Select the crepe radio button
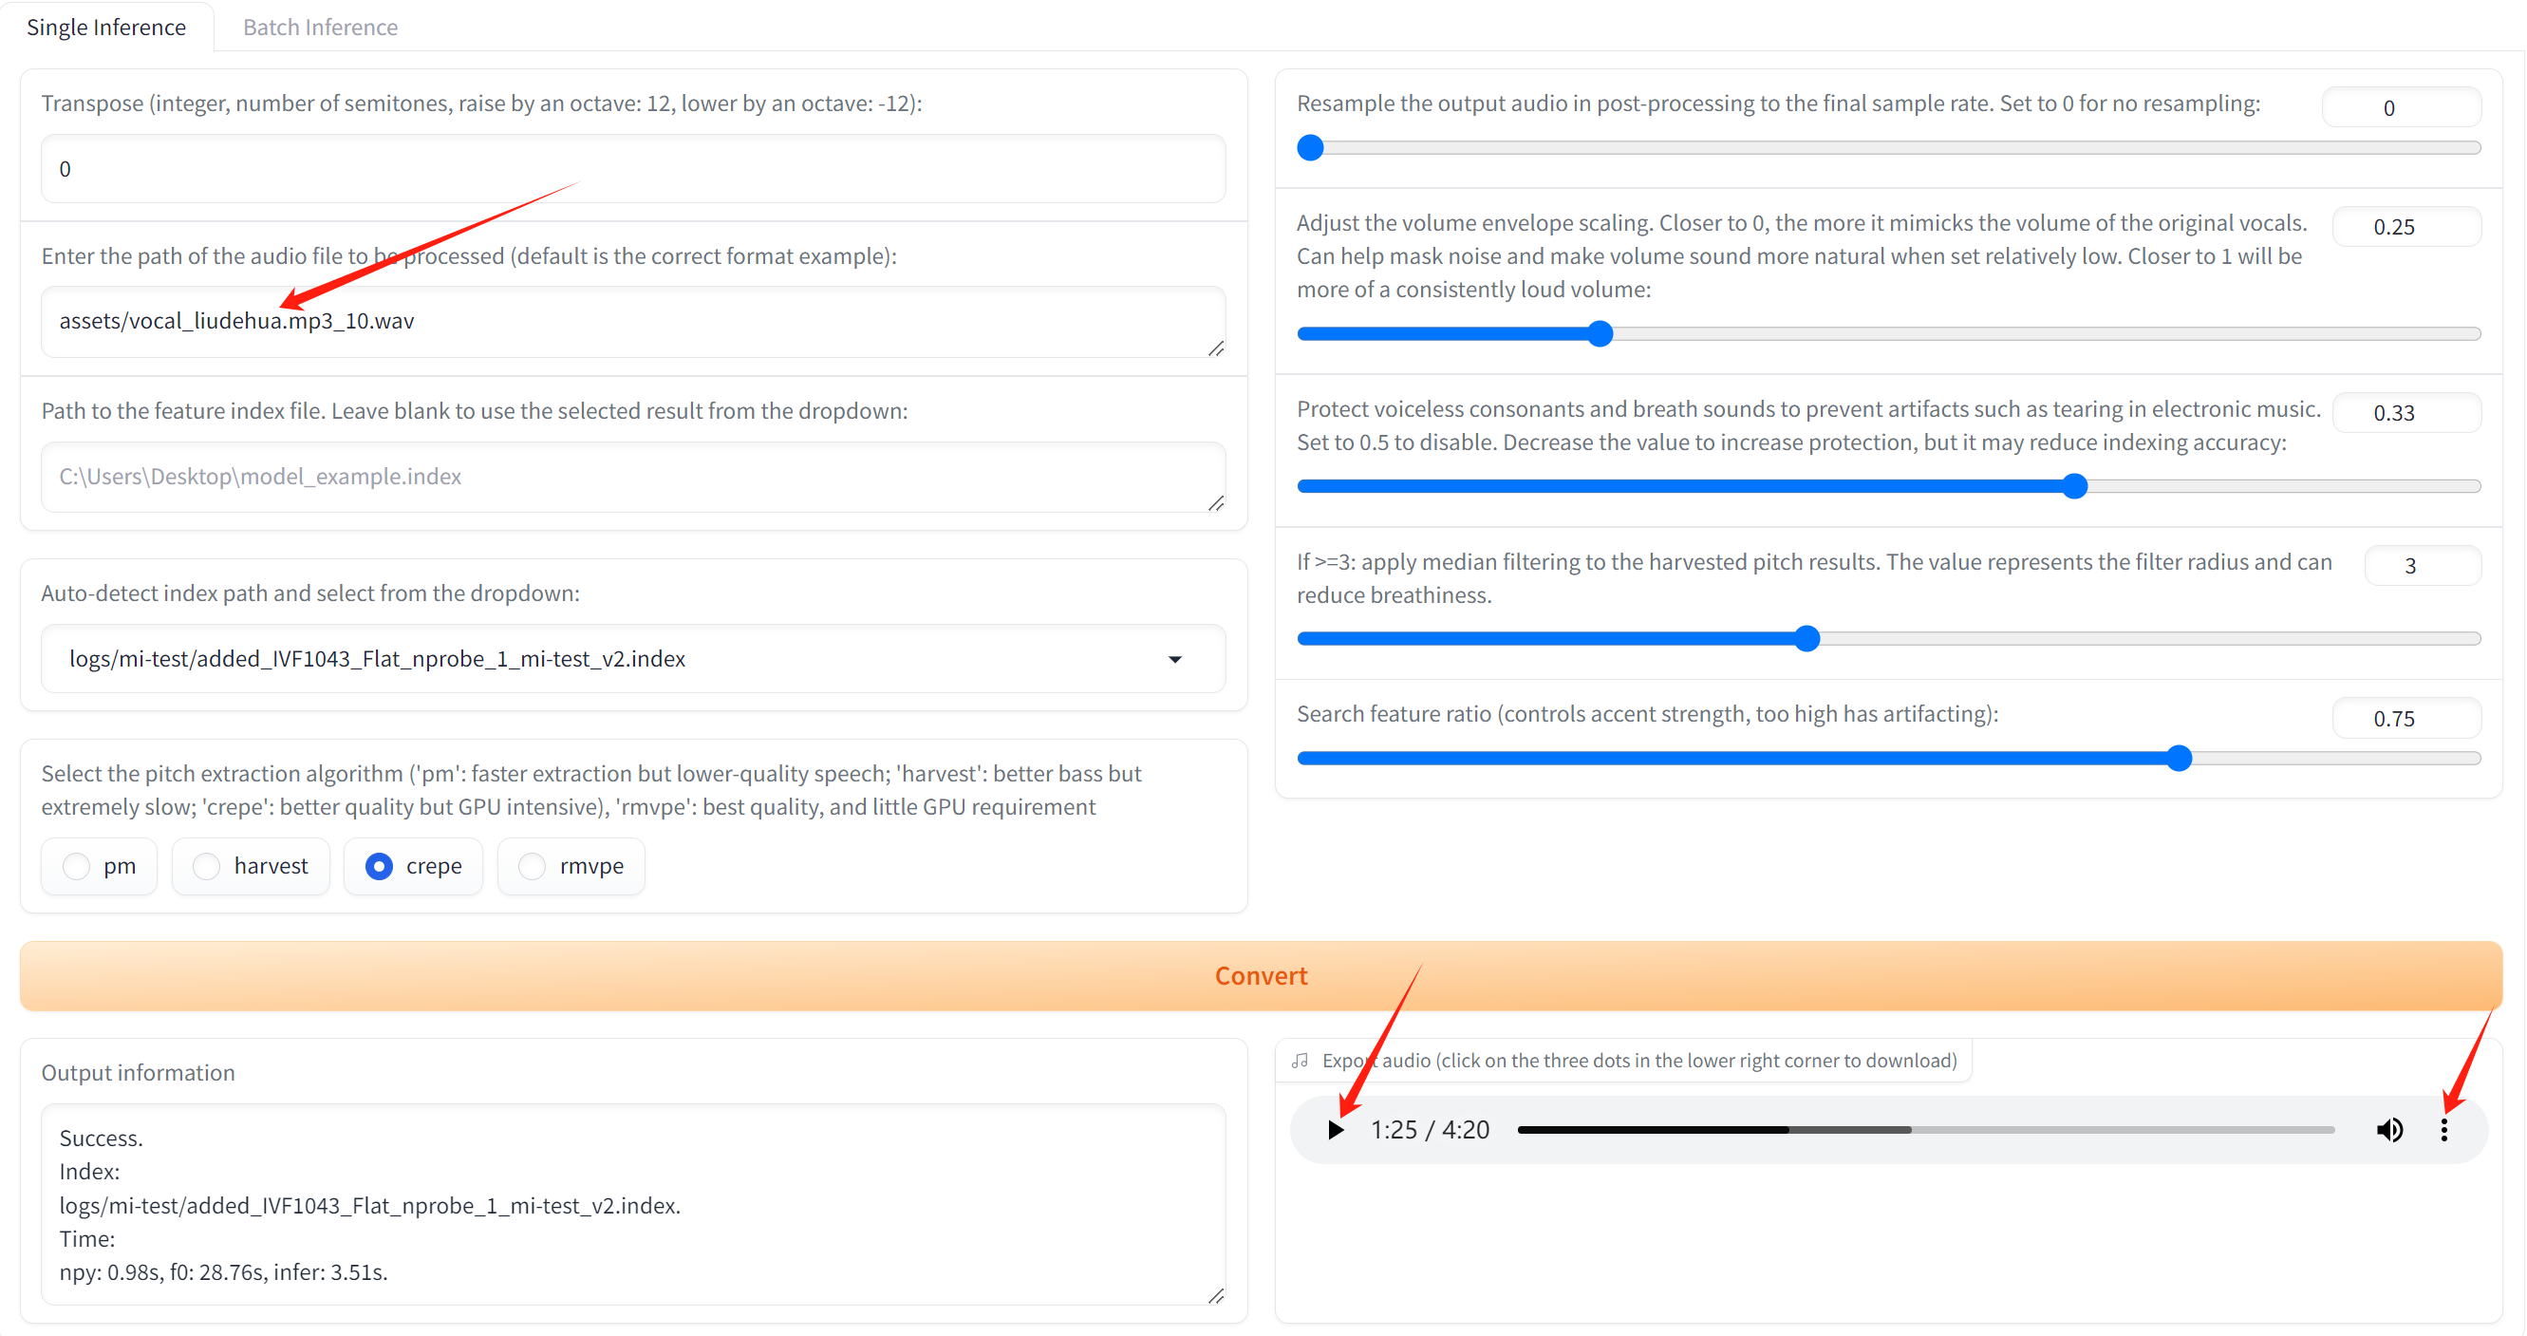2527x1336 pixels. pos(379,866)
